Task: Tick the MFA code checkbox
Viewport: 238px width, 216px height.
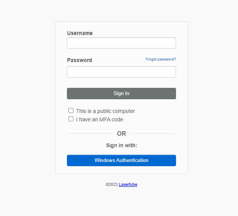Action: [x=71, y=119]
